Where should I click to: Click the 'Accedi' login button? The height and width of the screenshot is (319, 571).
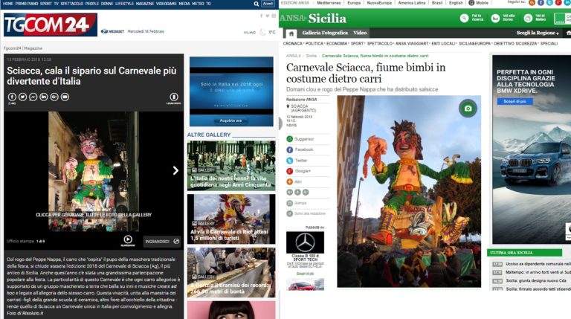[x=268, y=4]
